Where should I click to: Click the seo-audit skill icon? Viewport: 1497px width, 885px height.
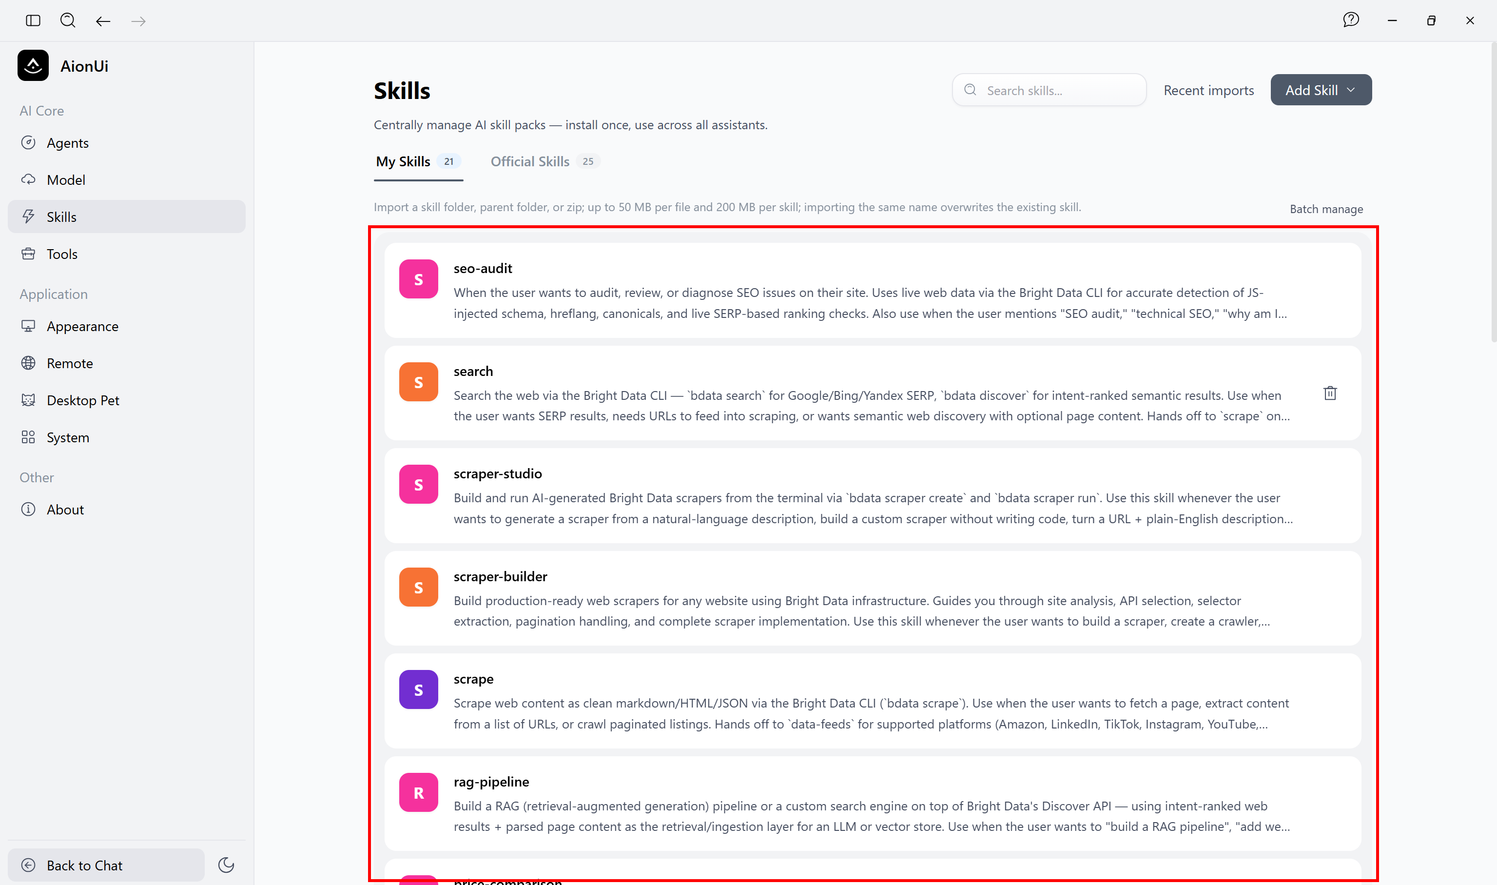click(x=419, y=279)
